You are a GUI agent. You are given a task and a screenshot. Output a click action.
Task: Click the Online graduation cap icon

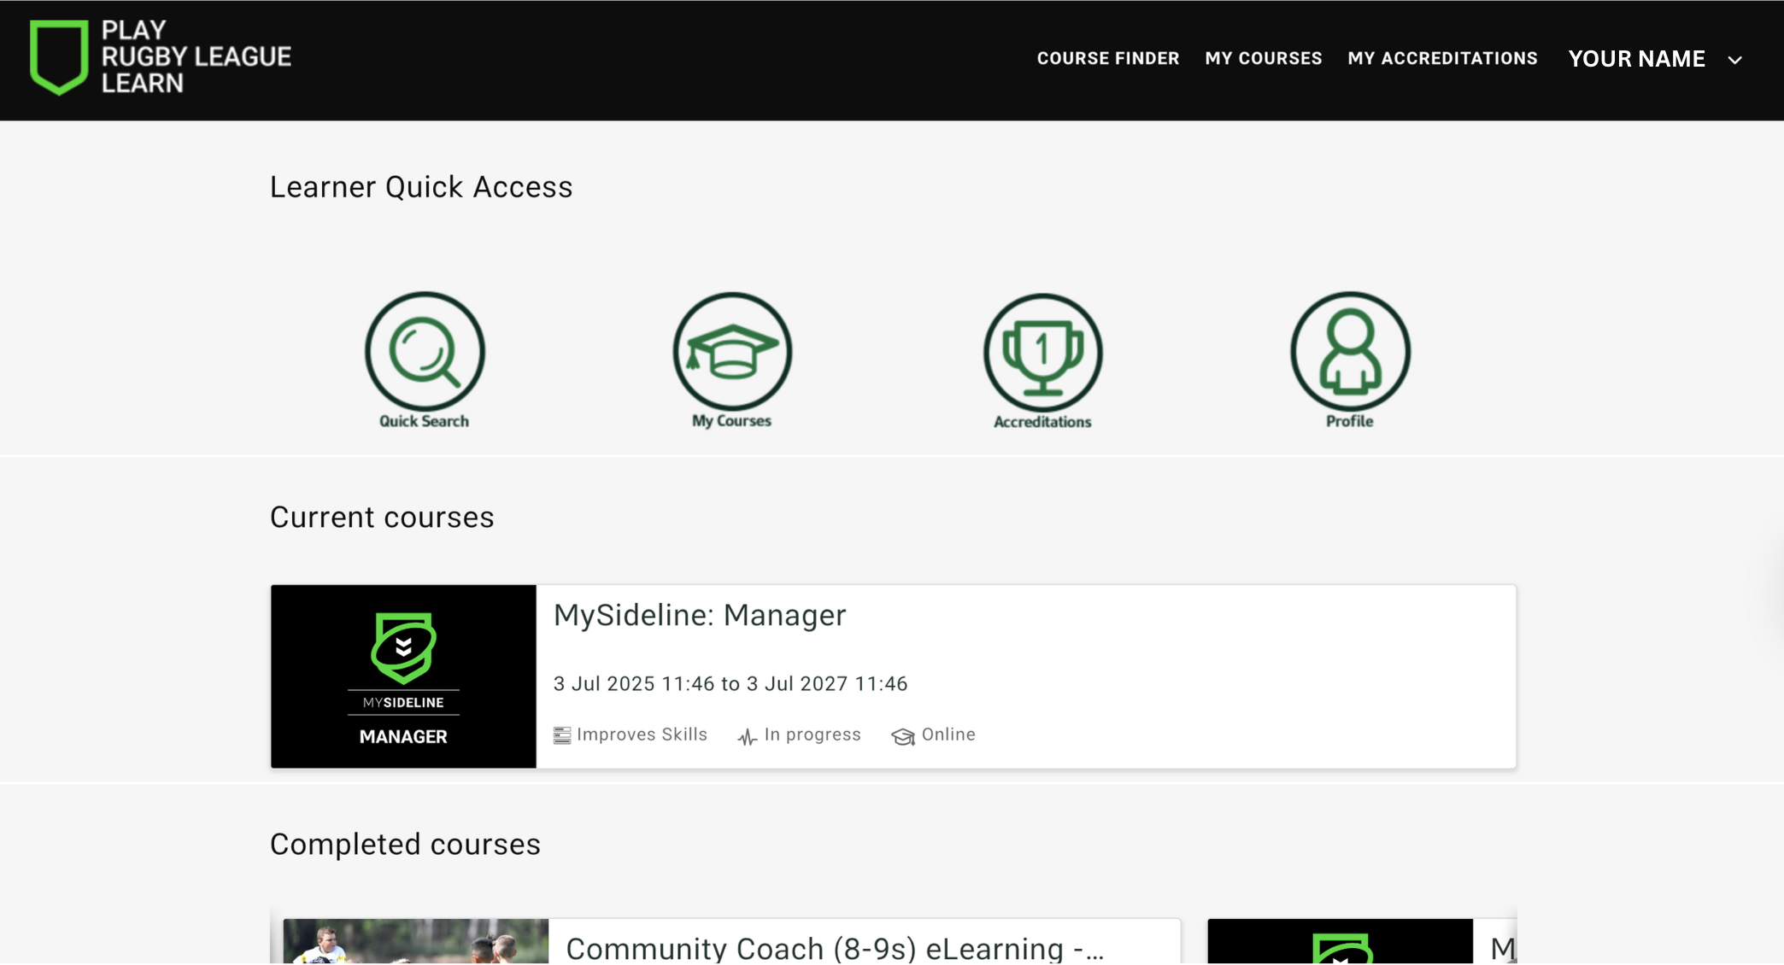tap(903, 736)
